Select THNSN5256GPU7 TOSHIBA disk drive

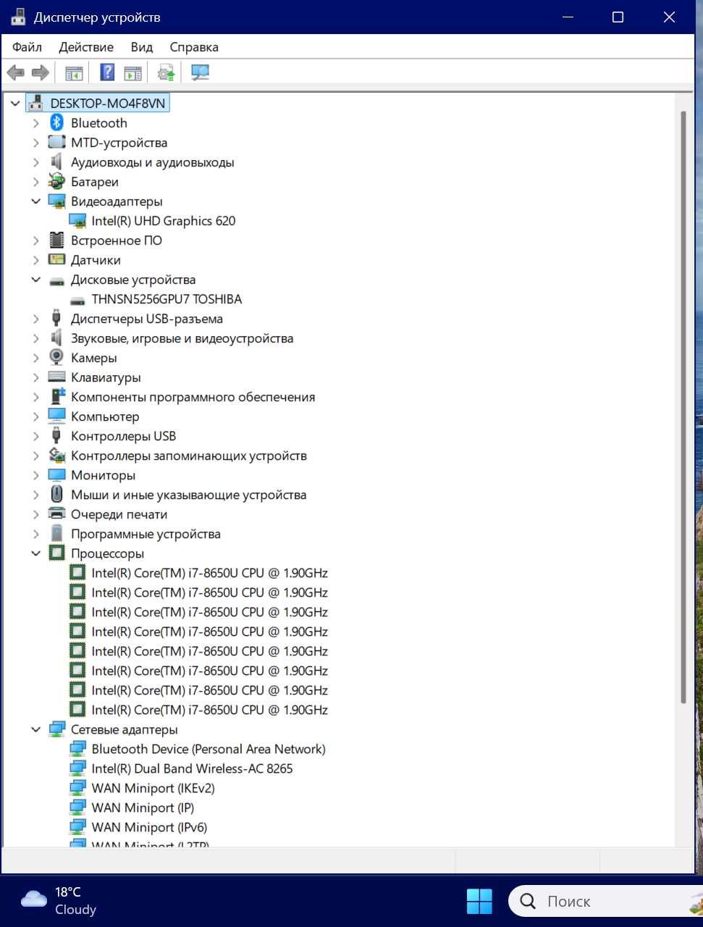tap(167, 299)
